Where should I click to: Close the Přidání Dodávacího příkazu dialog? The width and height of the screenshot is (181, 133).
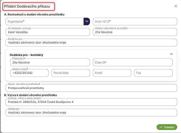[x=176, y=6]
